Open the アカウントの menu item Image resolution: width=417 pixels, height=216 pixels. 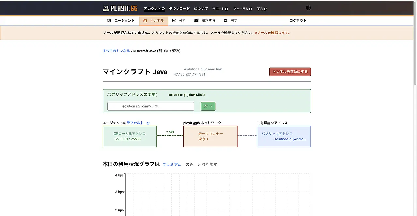154,9
